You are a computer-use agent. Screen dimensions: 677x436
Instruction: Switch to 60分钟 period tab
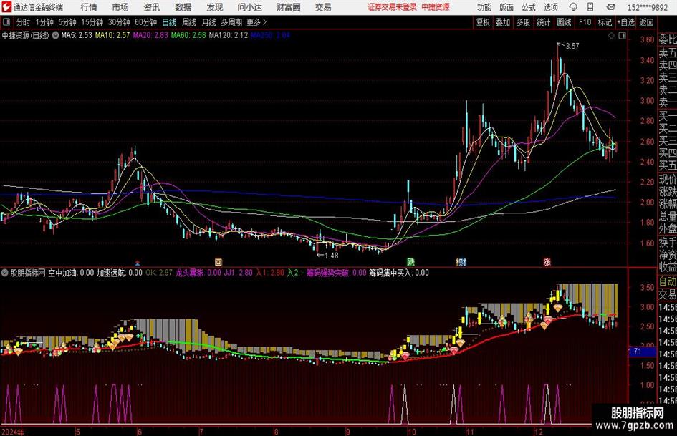tap(145, 22)
